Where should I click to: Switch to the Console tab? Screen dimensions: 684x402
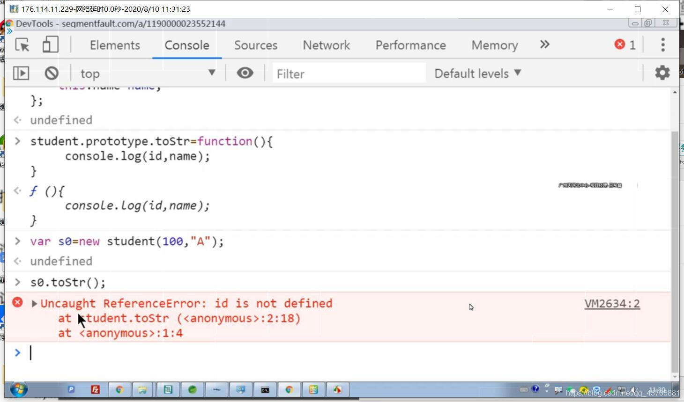pos(187,45)
